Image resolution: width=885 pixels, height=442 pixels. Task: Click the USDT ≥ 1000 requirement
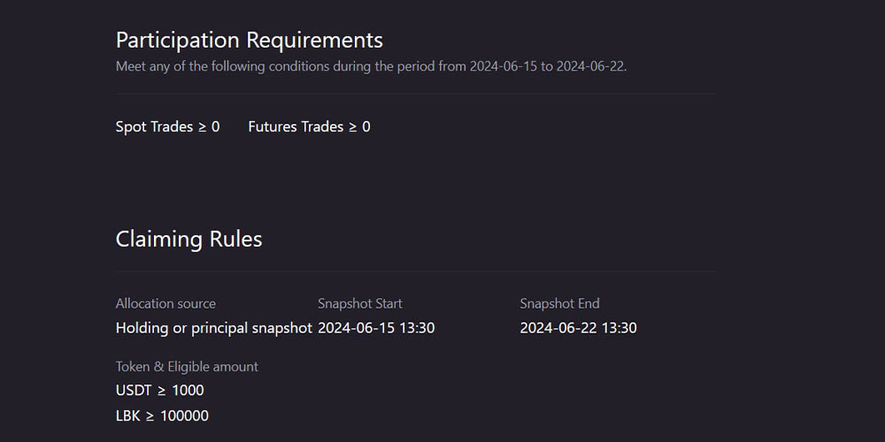[x=159, y=390]
